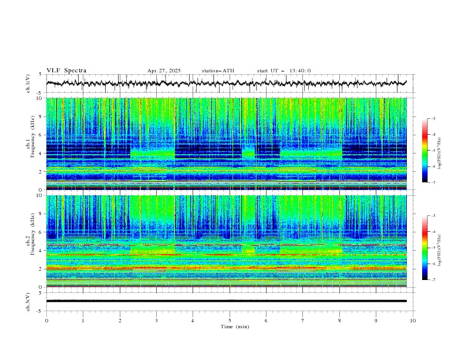Click the 'ch.3(V)' waveform axis label

28,302
